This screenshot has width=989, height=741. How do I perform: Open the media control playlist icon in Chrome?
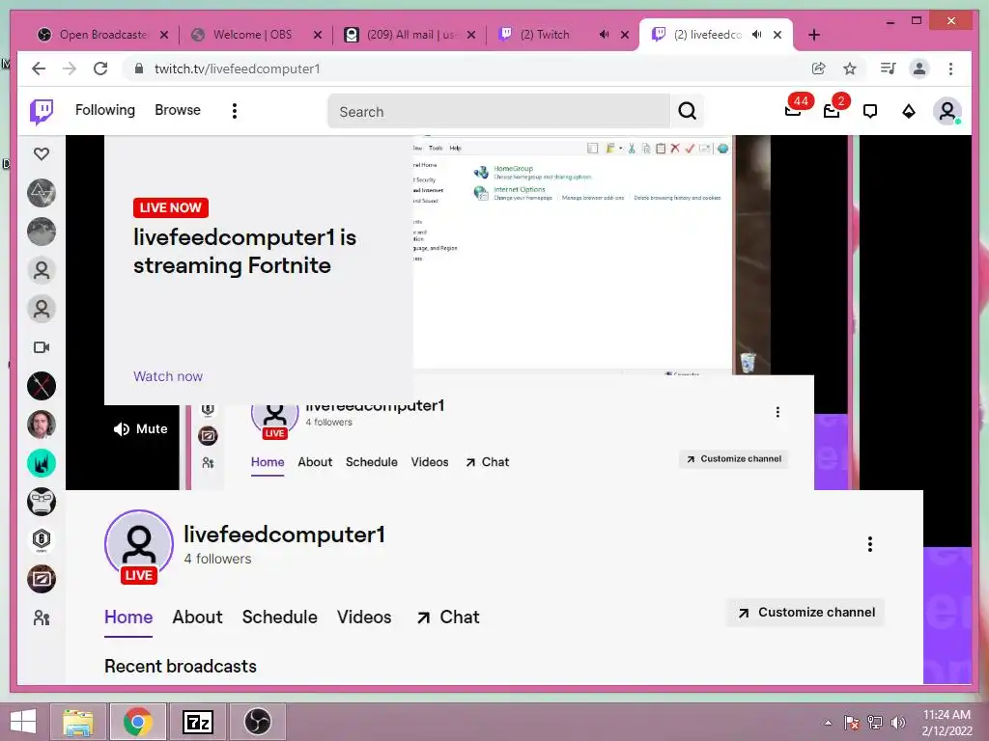pos(889,69)
